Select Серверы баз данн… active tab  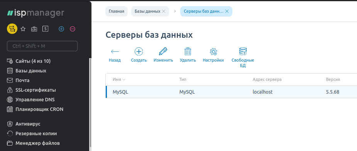203,12
